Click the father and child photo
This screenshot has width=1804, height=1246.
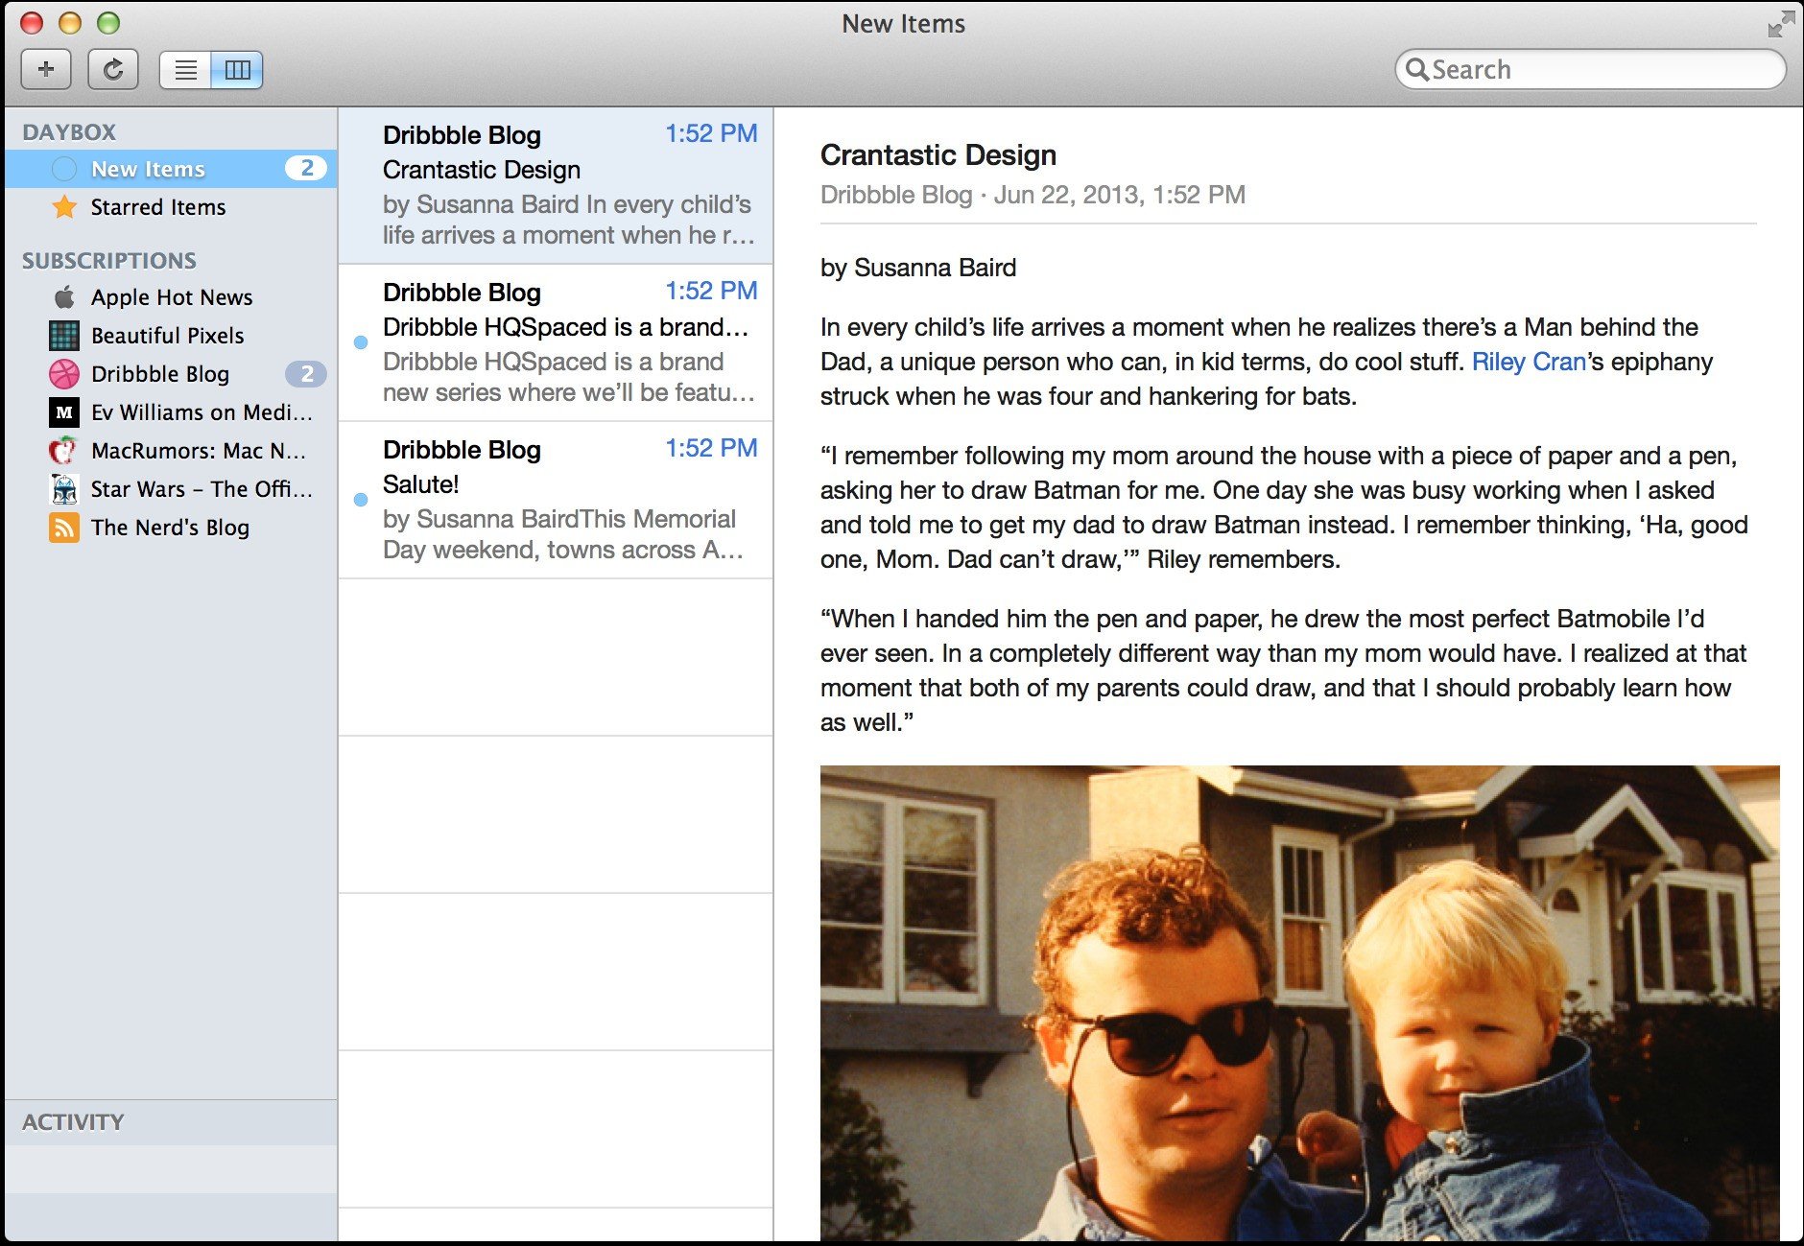click(1299, 1003)
